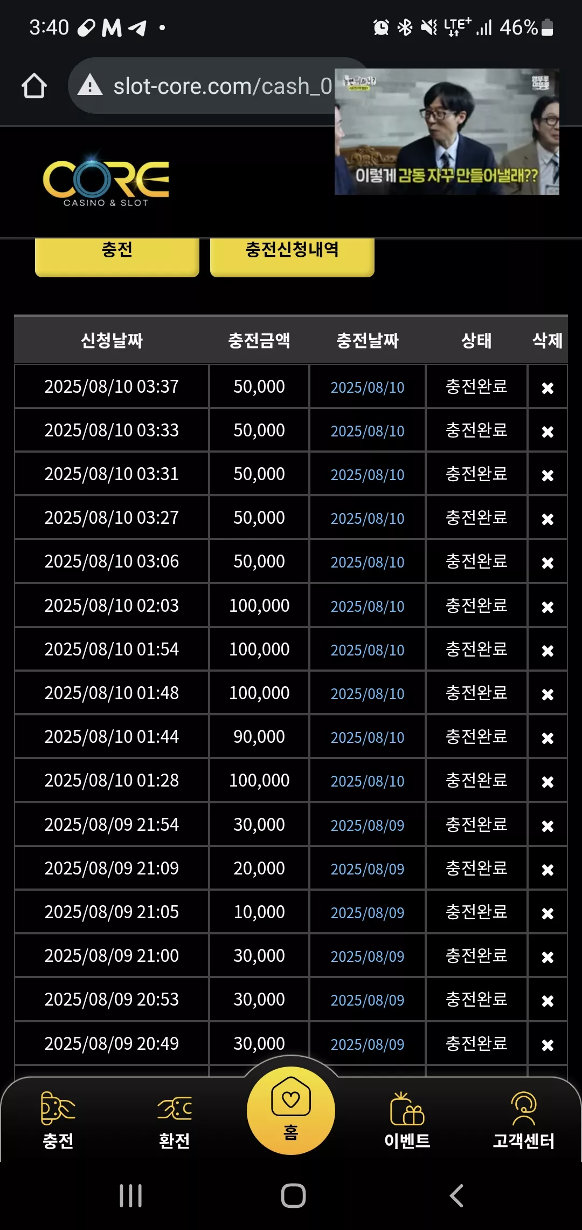Delete the 2025/08/10 02:03 100,000 entry
The image size is (582, 1230).
tap(548, 607)
